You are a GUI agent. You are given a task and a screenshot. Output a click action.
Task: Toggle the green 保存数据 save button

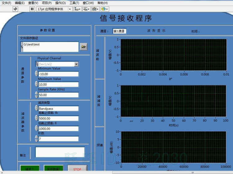pos(53,168)
